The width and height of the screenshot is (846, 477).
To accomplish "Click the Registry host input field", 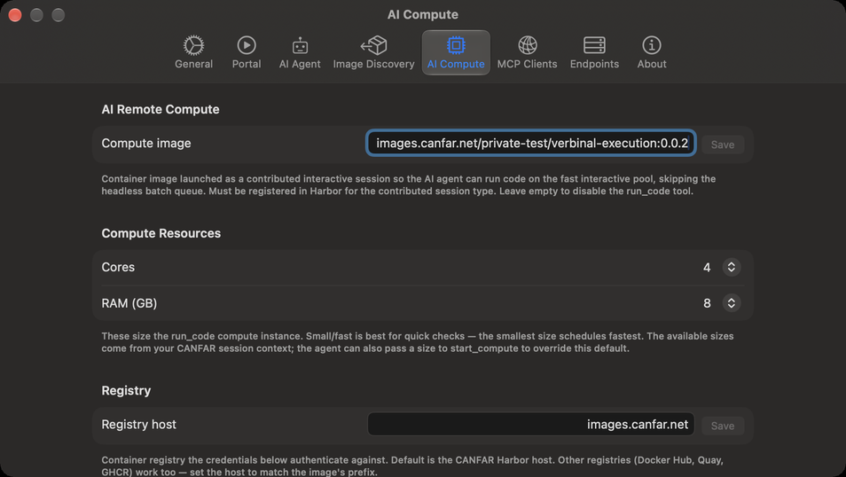I will pos(531,424).
